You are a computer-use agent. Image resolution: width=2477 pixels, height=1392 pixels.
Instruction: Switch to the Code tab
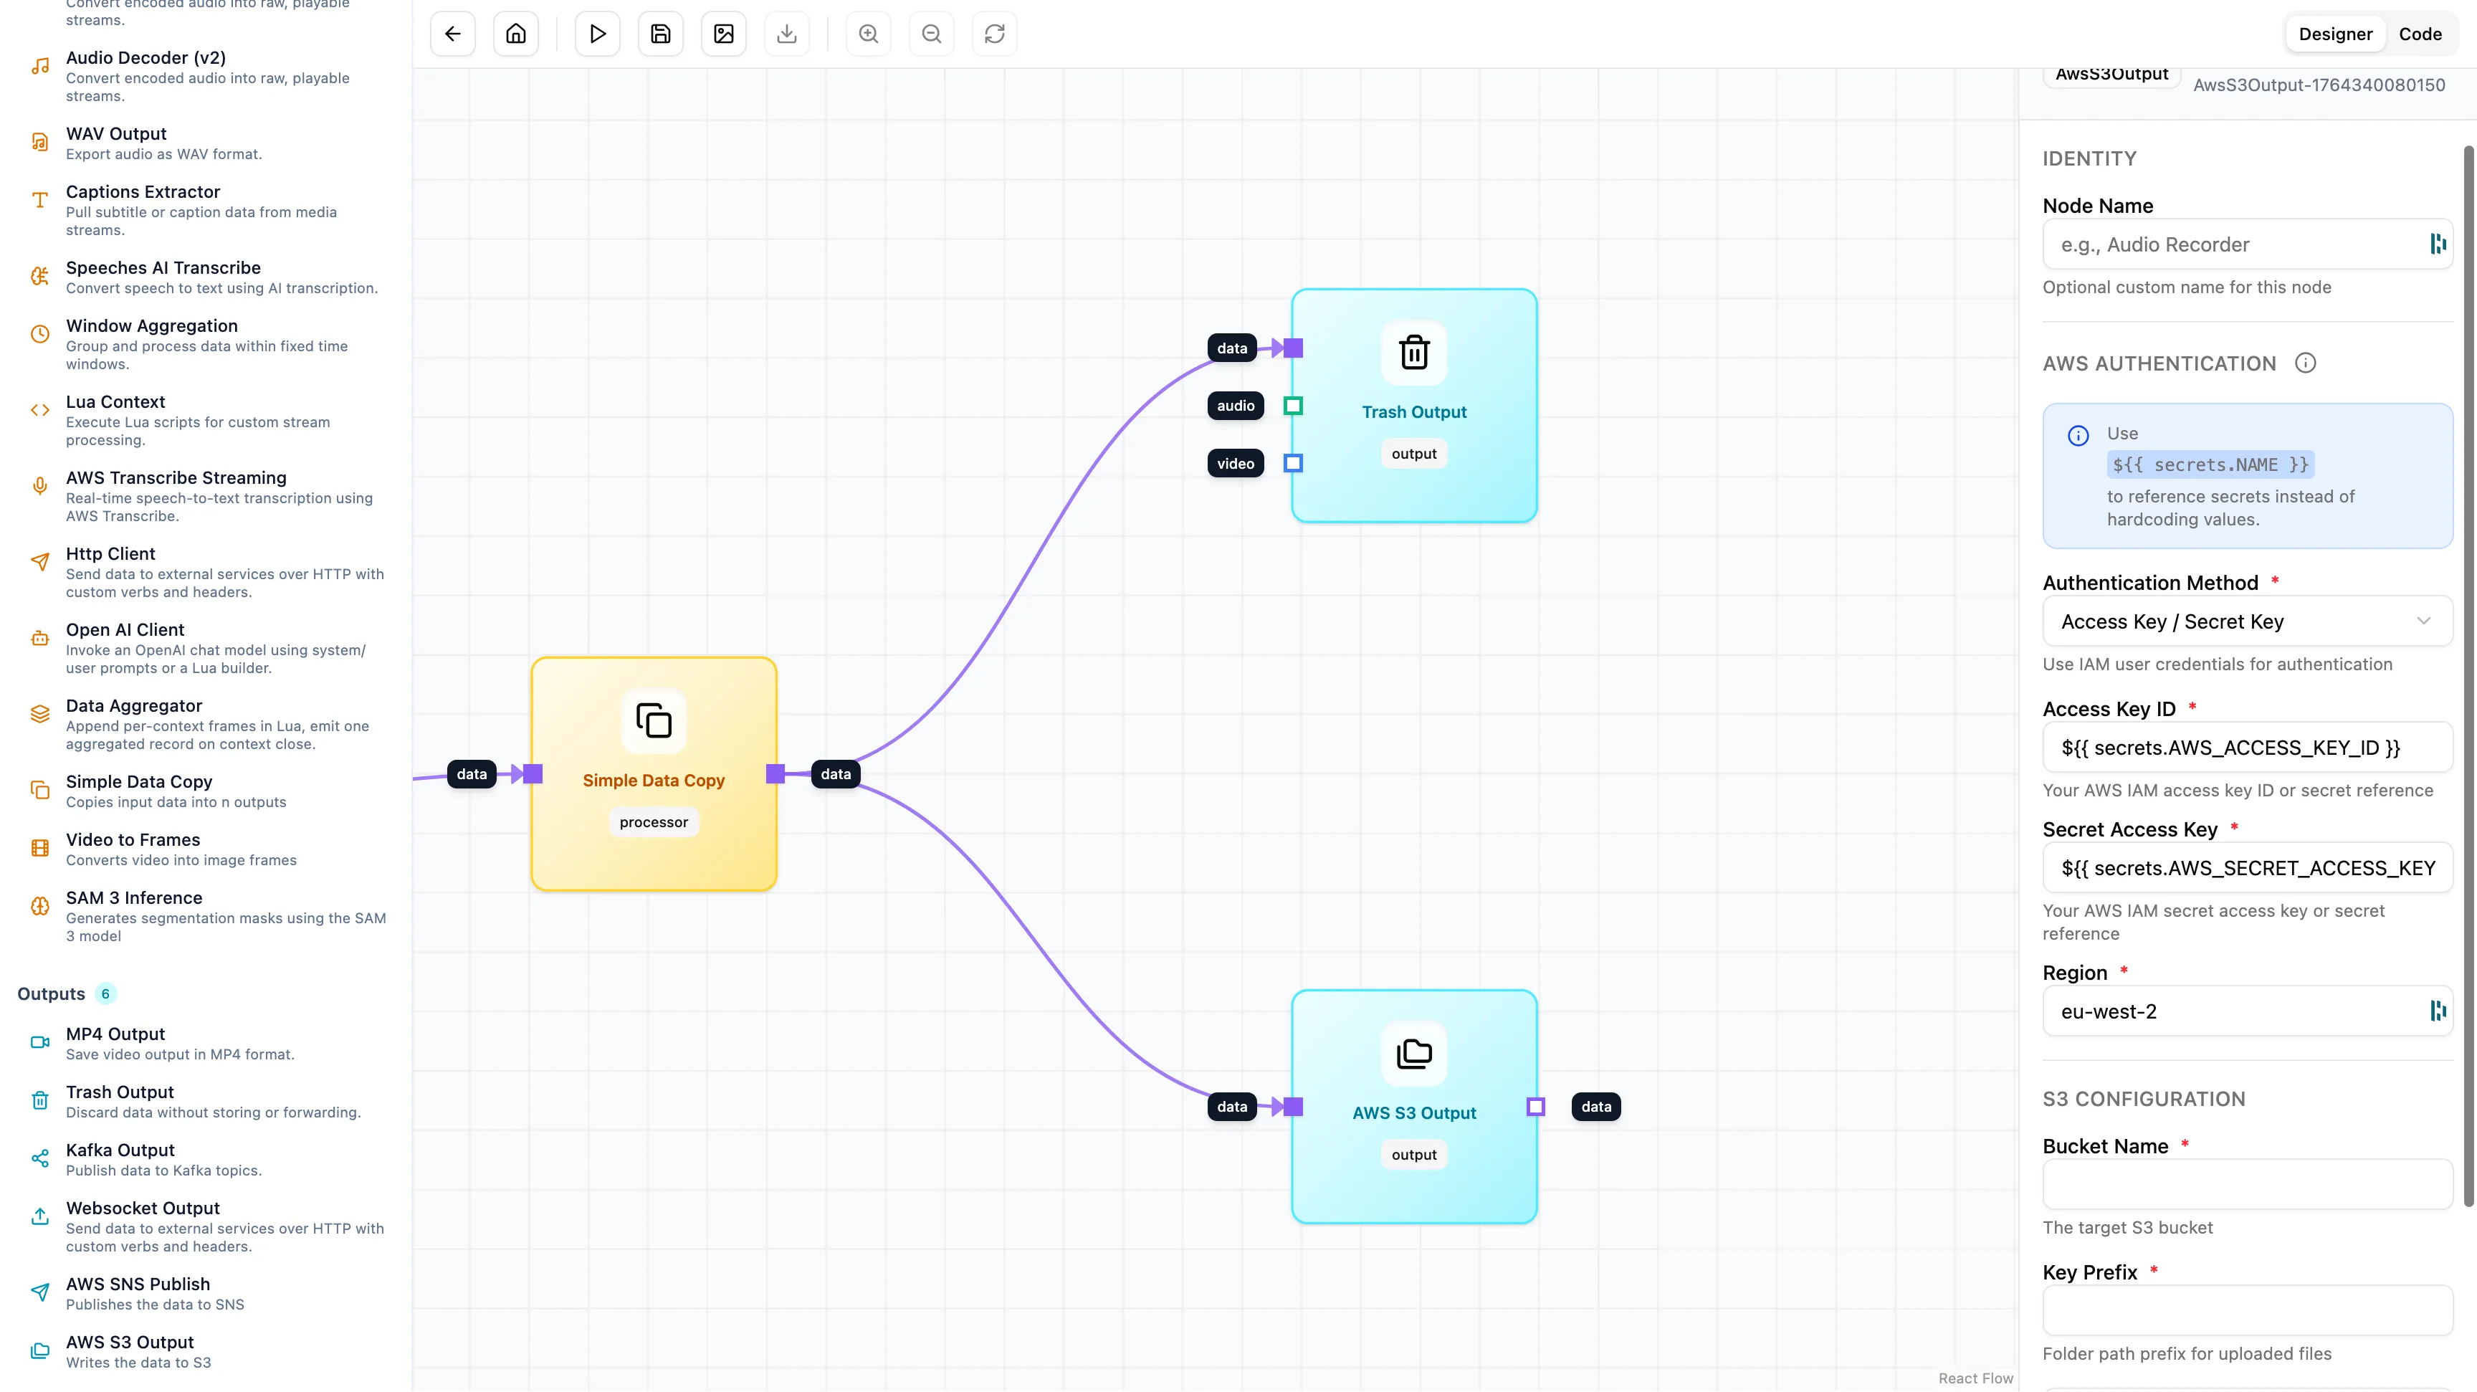[2420, 34]
